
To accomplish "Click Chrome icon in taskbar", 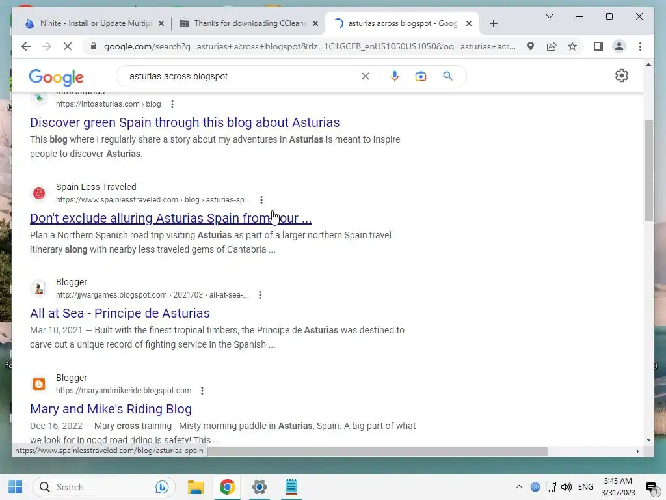I will click(227, 487).
